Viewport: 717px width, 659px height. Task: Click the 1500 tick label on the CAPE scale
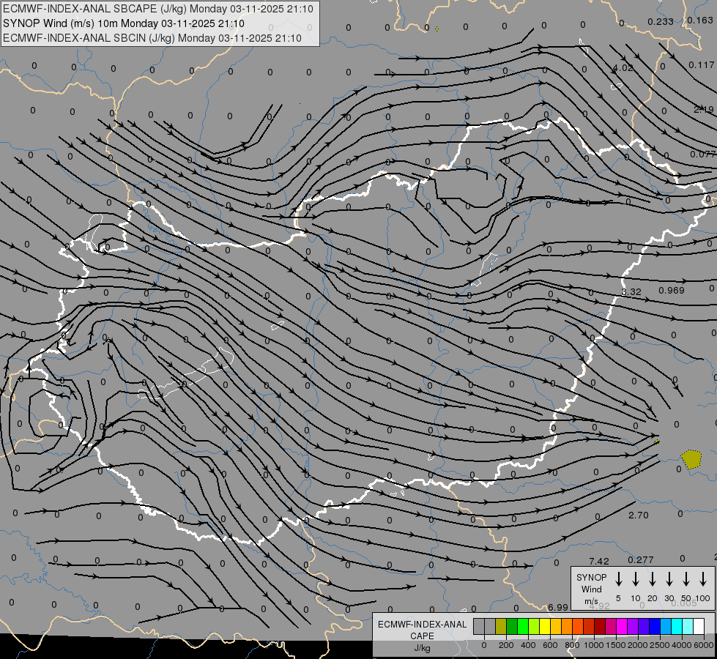(615, 645)
